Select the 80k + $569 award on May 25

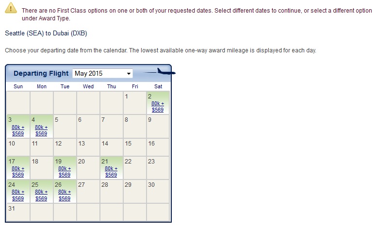[41, 195]
